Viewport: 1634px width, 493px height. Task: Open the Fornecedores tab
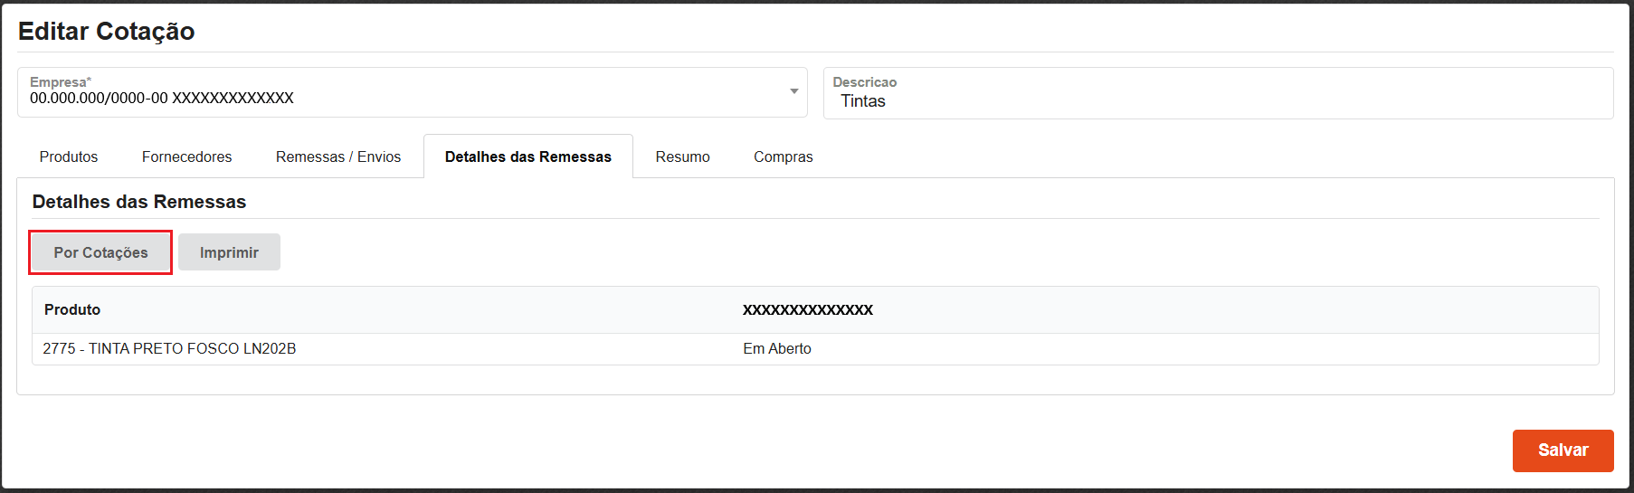tap(186, 156)
